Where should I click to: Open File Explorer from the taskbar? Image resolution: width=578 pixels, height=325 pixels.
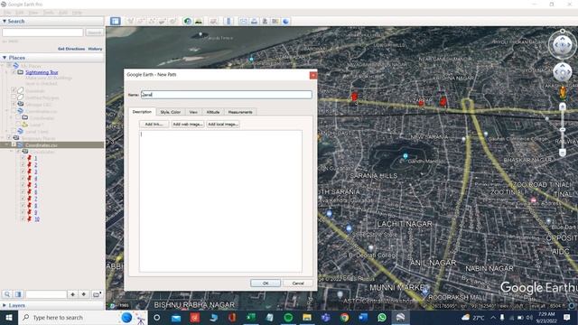coord(307,317)
